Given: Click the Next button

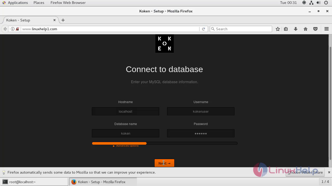Looking at the screenshot, I should pos(164,163).
